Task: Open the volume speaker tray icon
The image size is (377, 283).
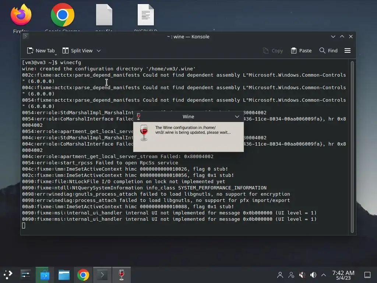Action: pyautogui.click(x=313, y=275)
